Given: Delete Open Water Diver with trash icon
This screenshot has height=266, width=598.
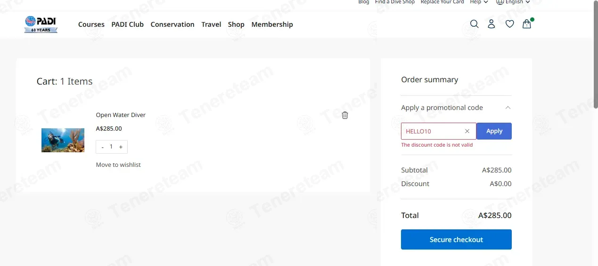Looking at the screenshot, I should click(345, 115).
